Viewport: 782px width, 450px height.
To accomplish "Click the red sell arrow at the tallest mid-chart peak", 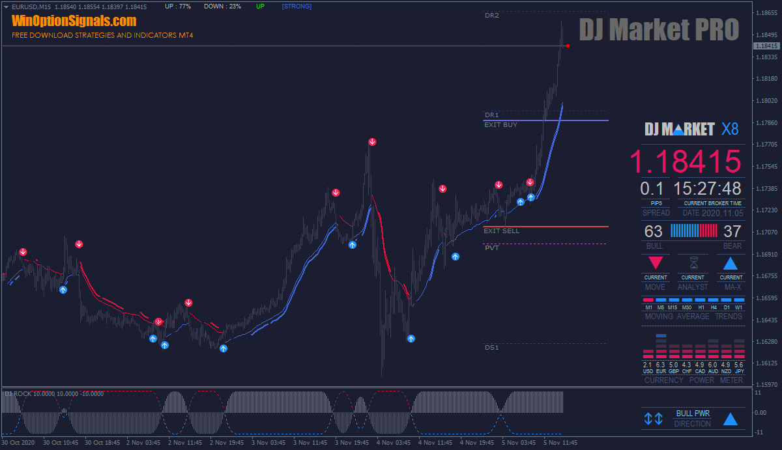I will pos(372,142).
